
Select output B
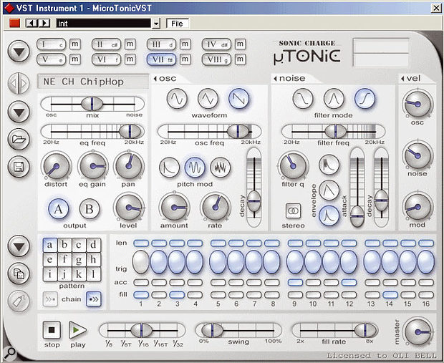[90, 209]
